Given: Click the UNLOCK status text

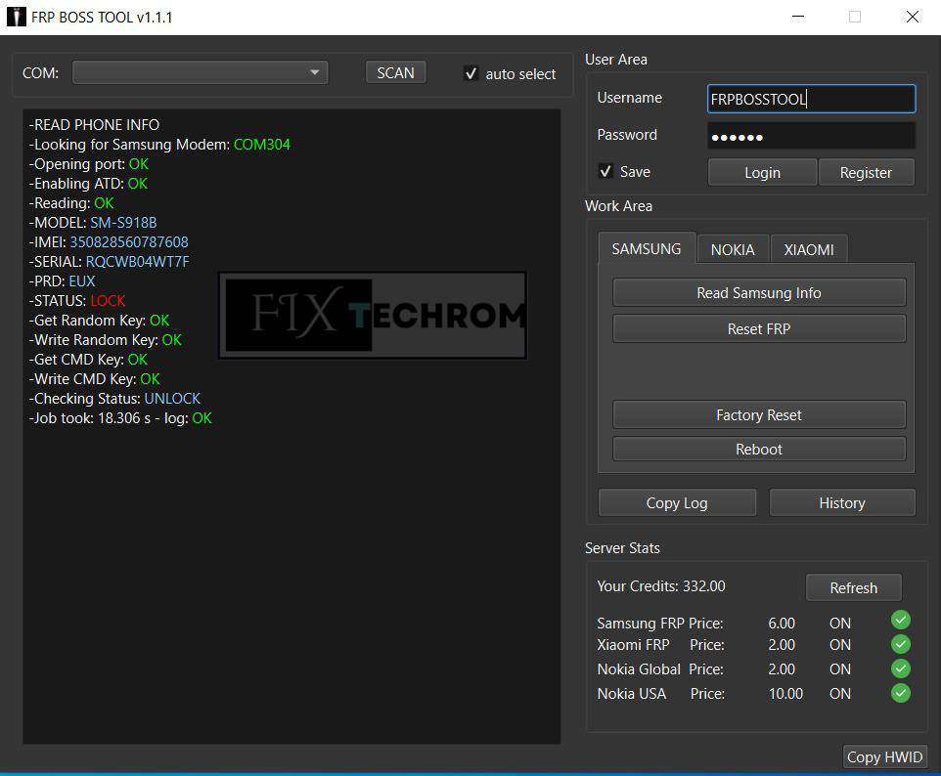Looking at the screenshot, I should (x=172, y=398).
